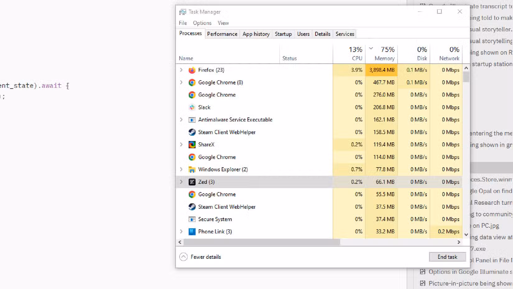Select the Processes tab

190,33
